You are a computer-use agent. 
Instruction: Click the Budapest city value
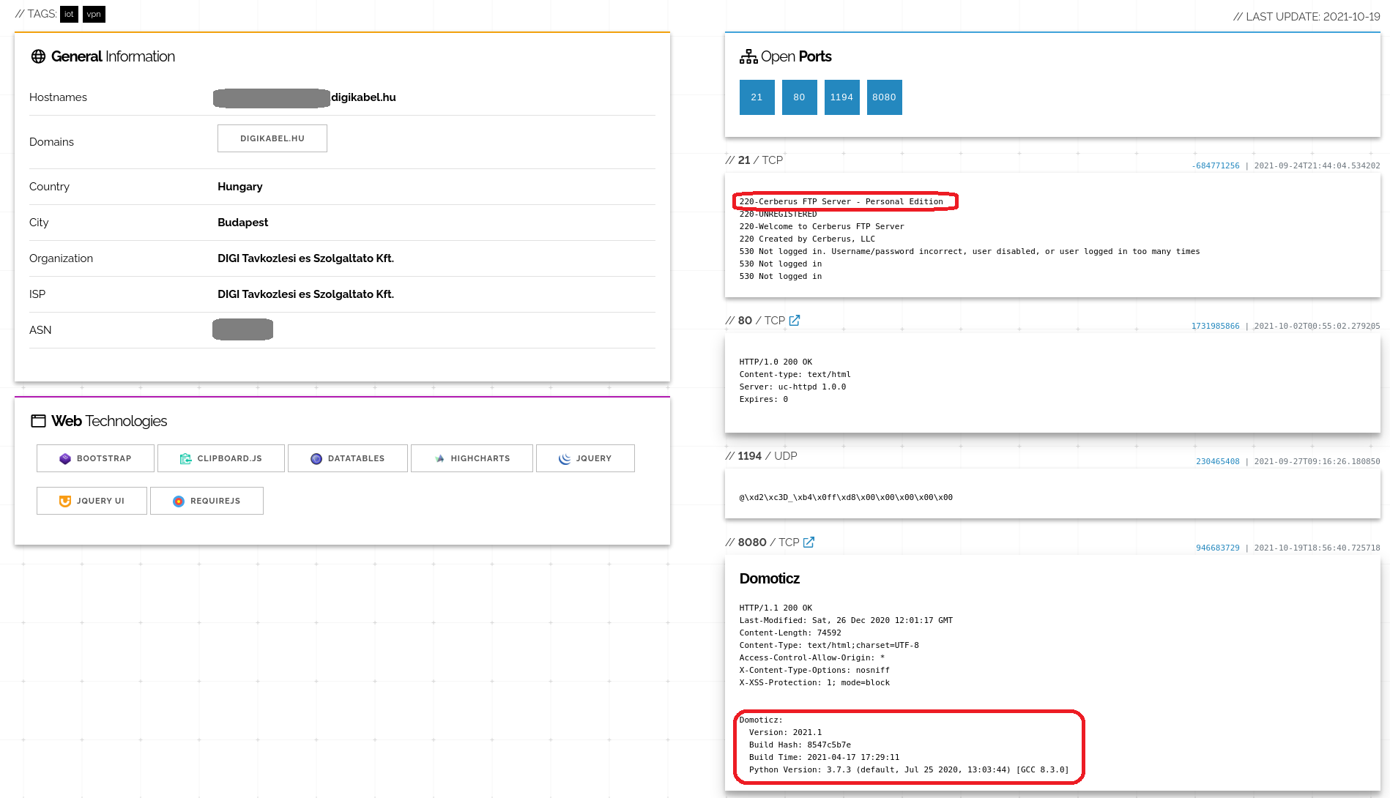(x=242, y=223)
